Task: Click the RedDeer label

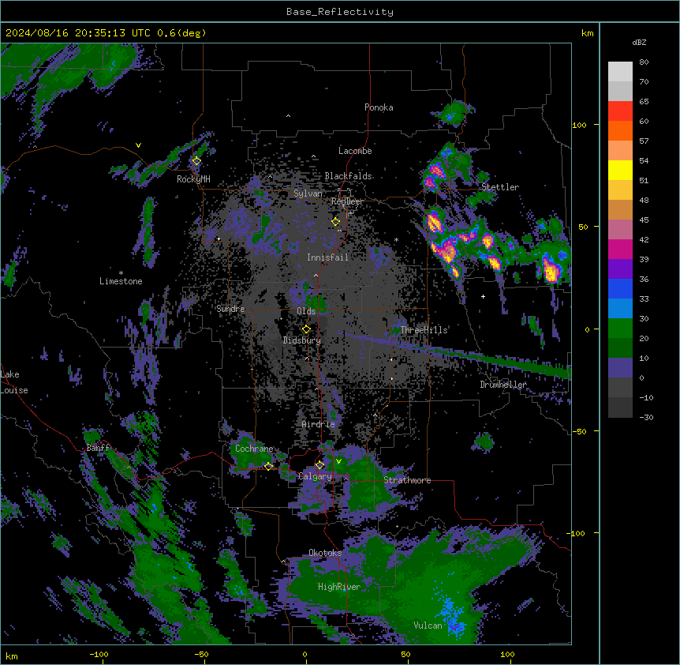Action: pos(347,201)
